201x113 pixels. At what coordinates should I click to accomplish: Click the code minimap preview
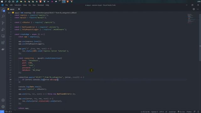point(191,19)
